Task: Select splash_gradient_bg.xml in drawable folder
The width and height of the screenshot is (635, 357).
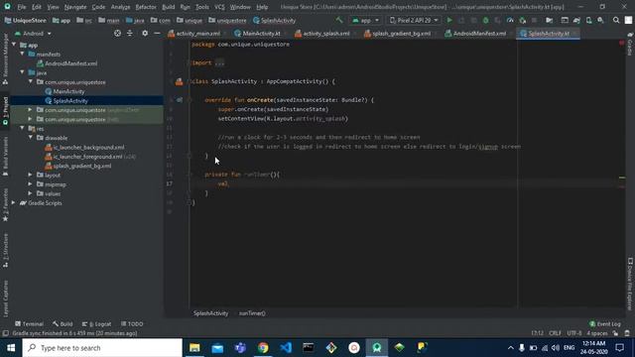Action: 81,166
